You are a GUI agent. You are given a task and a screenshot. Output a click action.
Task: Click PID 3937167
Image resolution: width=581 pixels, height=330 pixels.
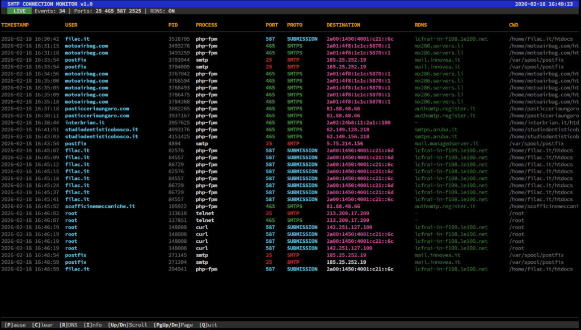coord(179,115)
